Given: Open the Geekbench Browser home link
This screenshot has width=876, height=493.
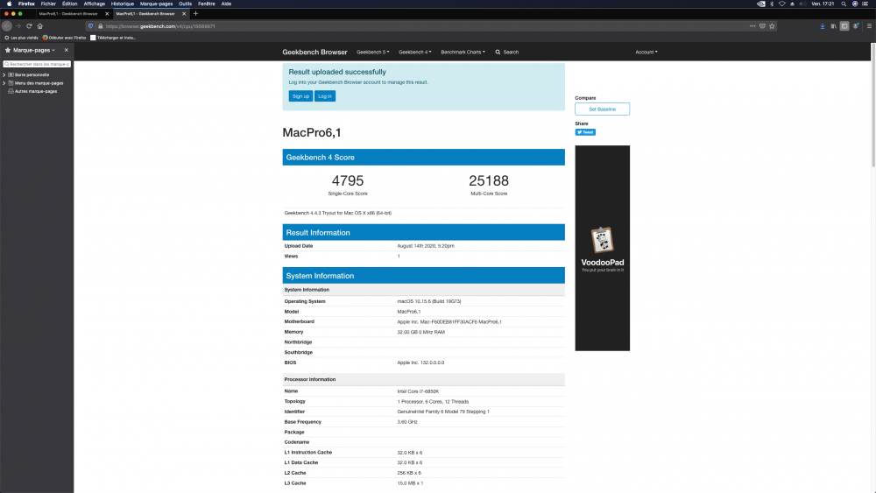Looking at the screenshot, I should click(x=314, y=52).
